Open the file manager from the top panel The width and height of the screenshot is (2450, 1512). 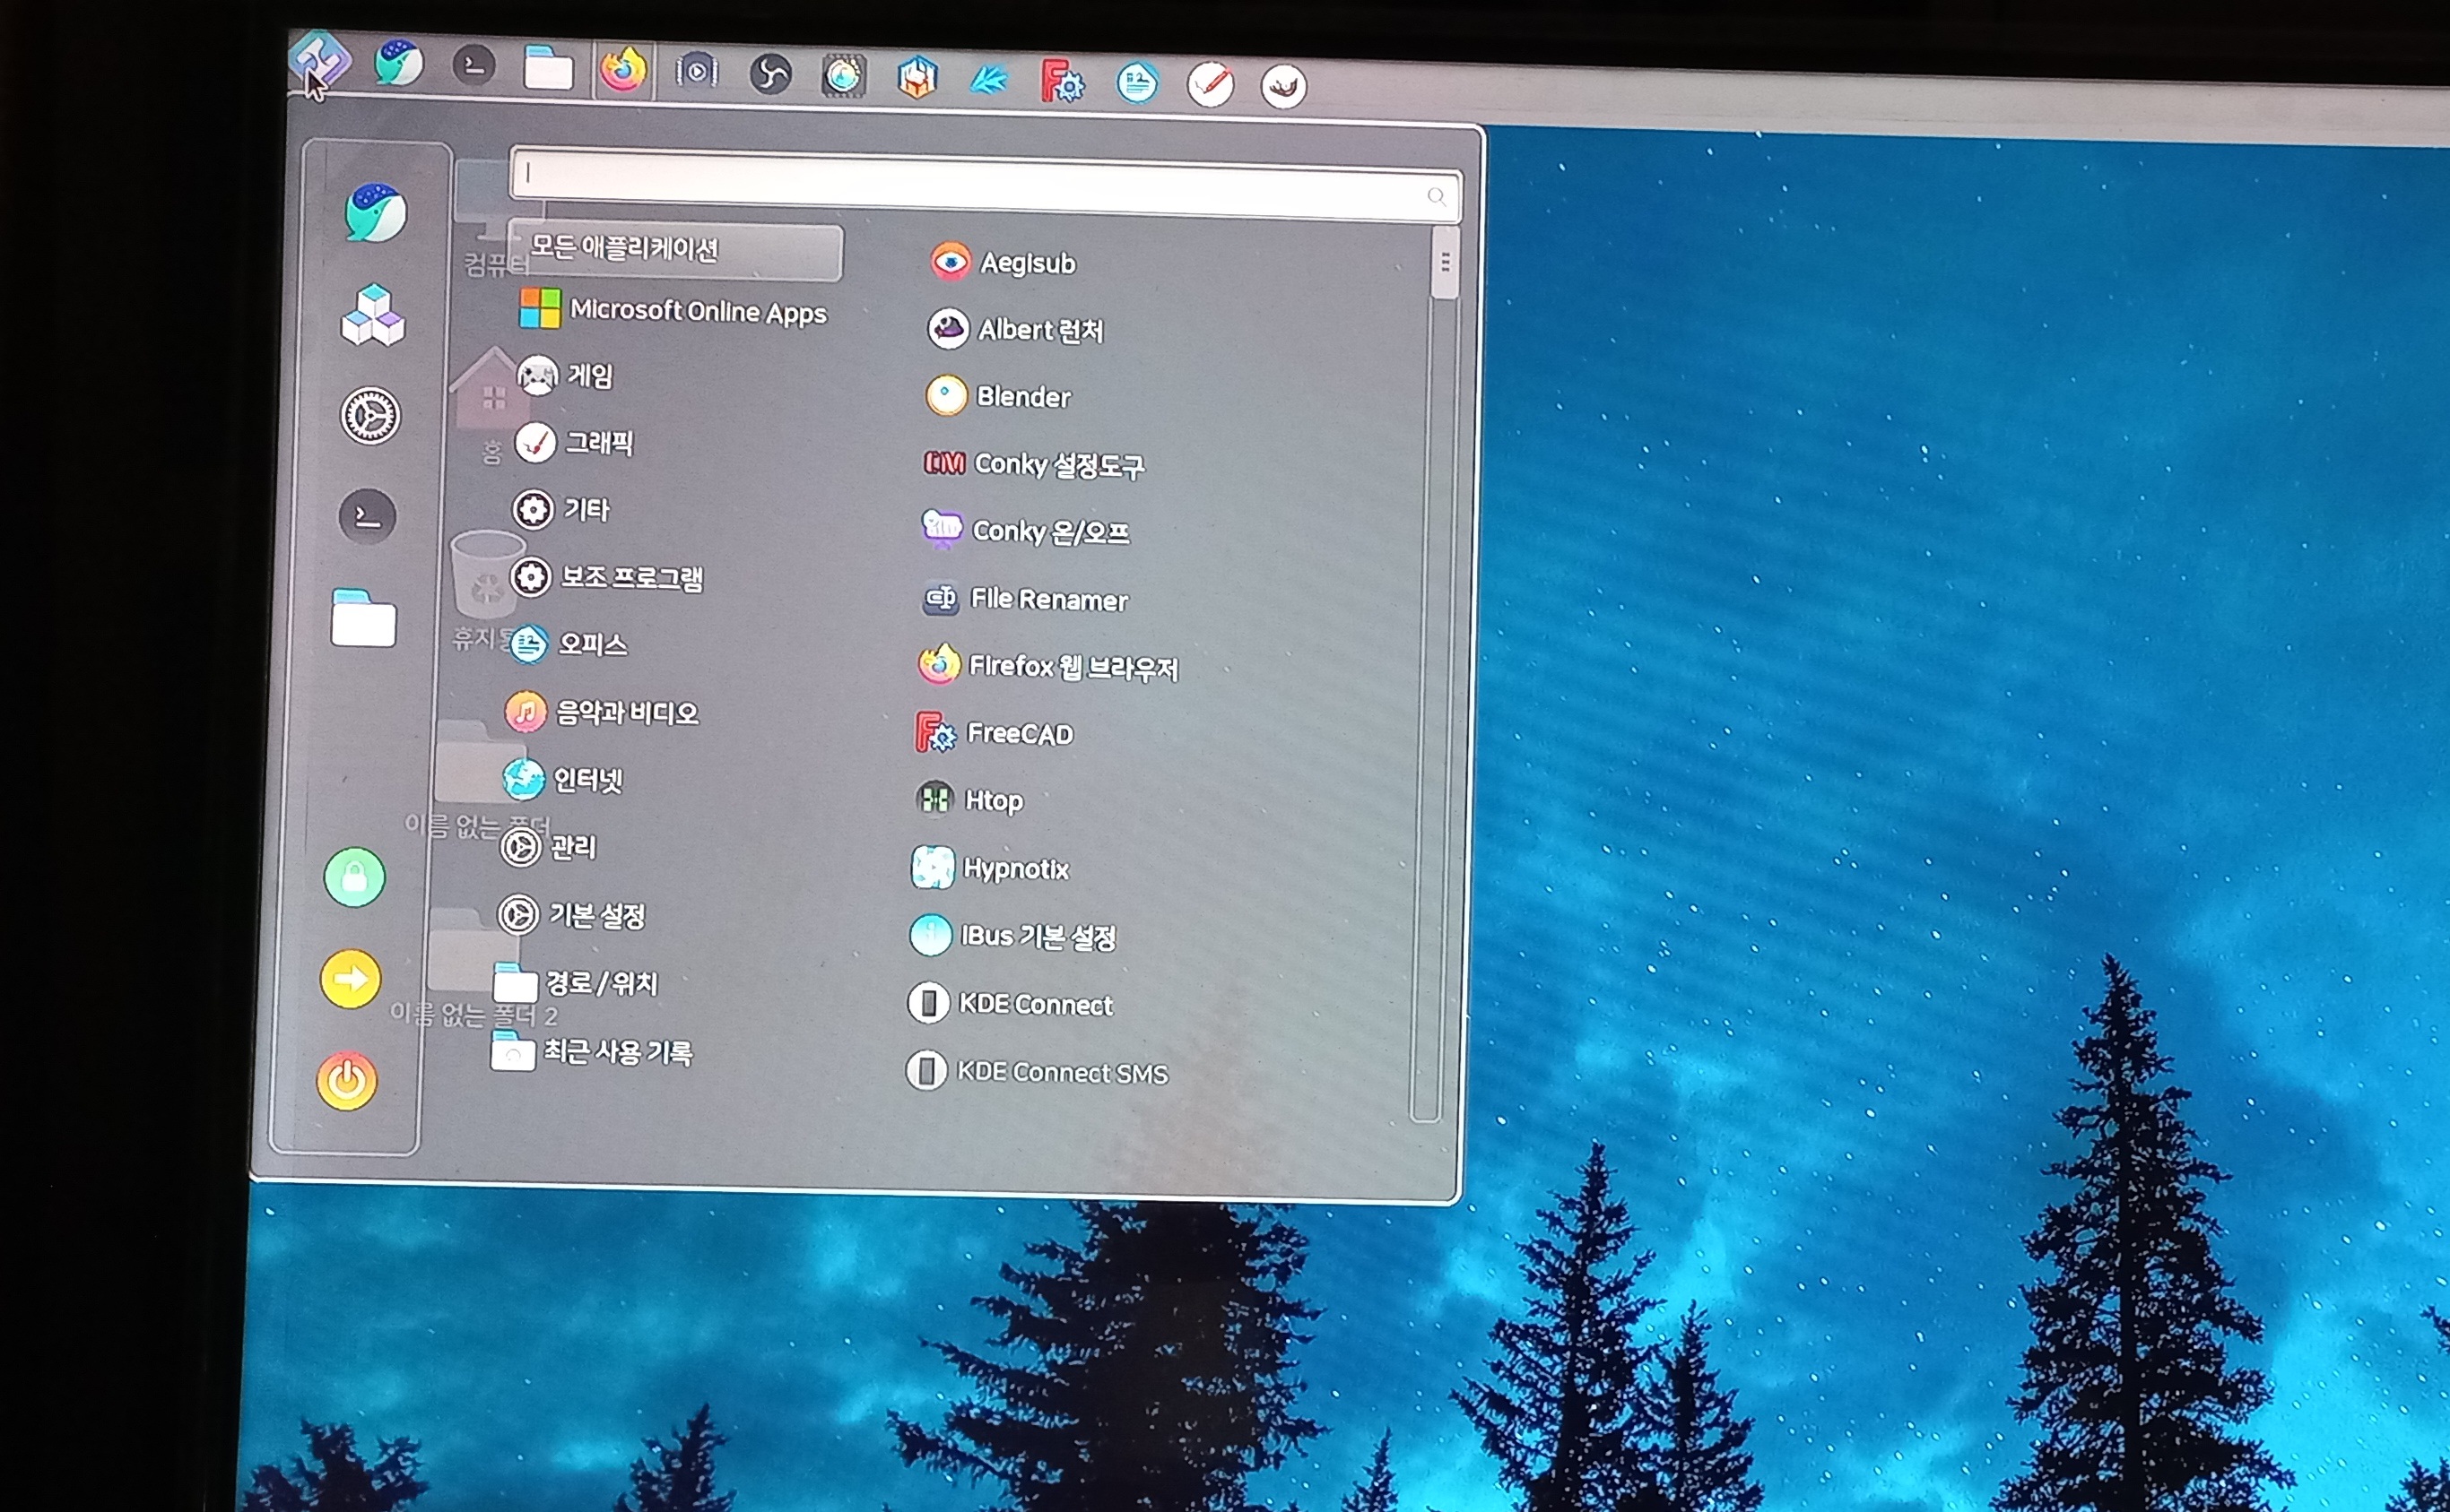coord(548,69)
